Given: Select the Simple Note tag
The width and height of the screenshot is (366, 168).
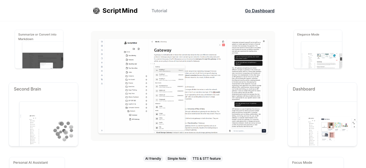Looking at the screenshot, I should tap(177, 159).
